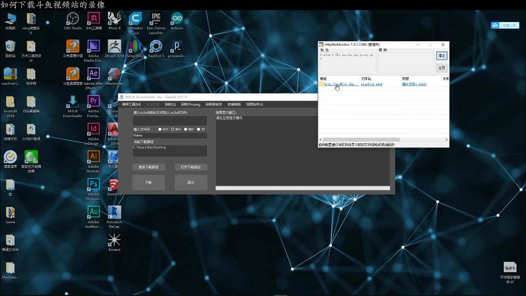Open the OBS Studio desktop shortcut

pyautogui.click(x=73, y=21)
